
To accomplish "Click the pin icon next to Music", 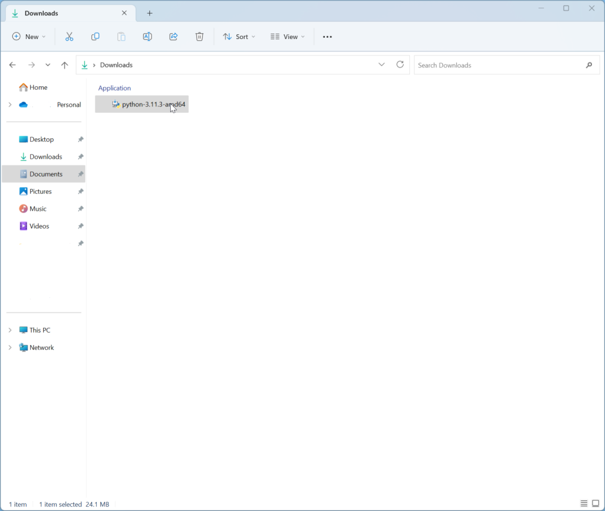I will [80, 209].
